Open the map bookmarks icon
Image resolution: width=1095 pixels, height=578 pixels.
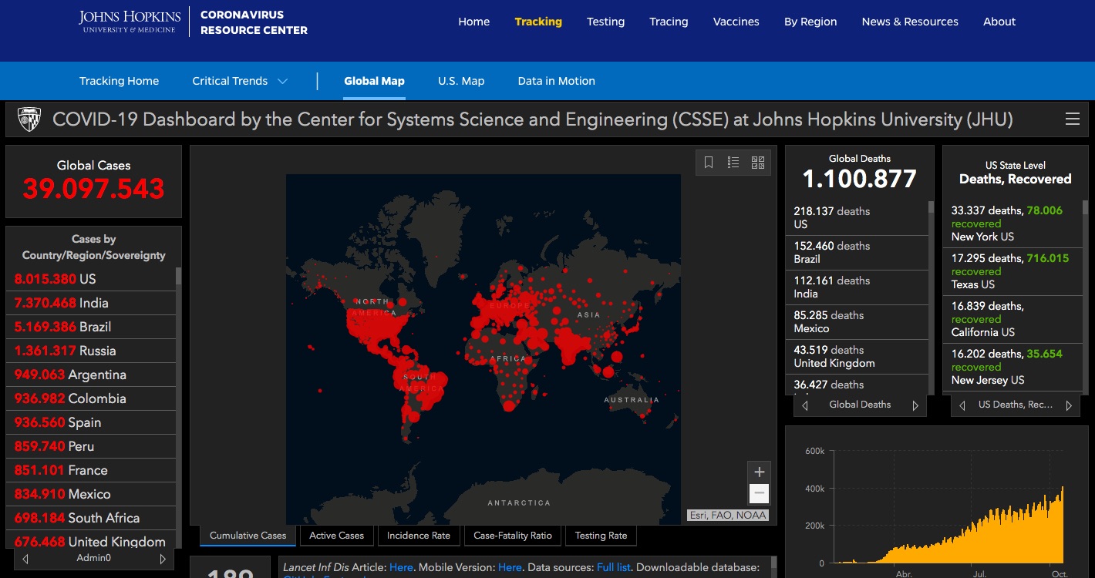click(709, 162)
